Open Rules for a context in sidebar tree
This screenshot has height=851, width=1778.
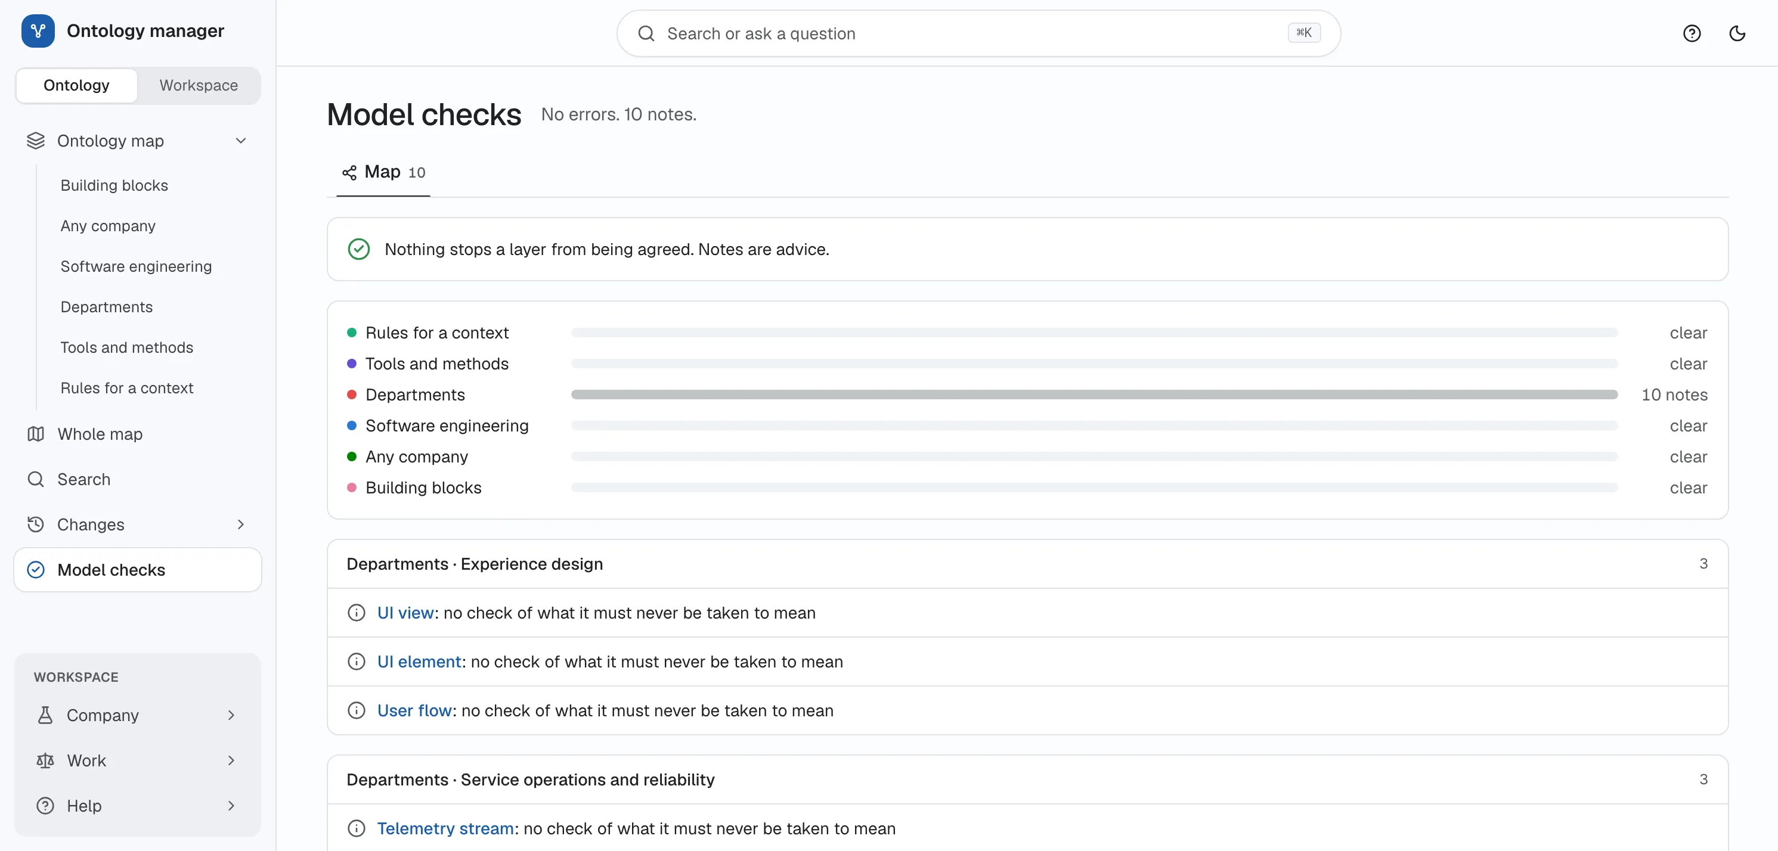pyautogui.click(x=127, y=389)
